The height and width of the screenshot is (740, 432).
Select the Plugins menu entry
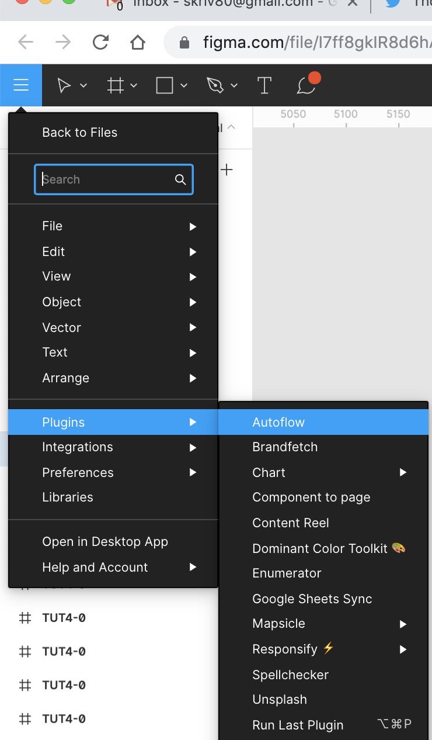coord(113,422)
